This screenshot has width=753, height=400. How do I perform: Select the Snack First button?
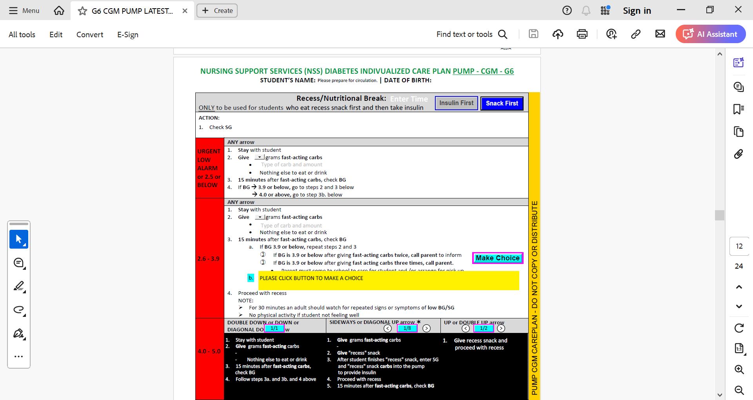[x=502, y=104]
